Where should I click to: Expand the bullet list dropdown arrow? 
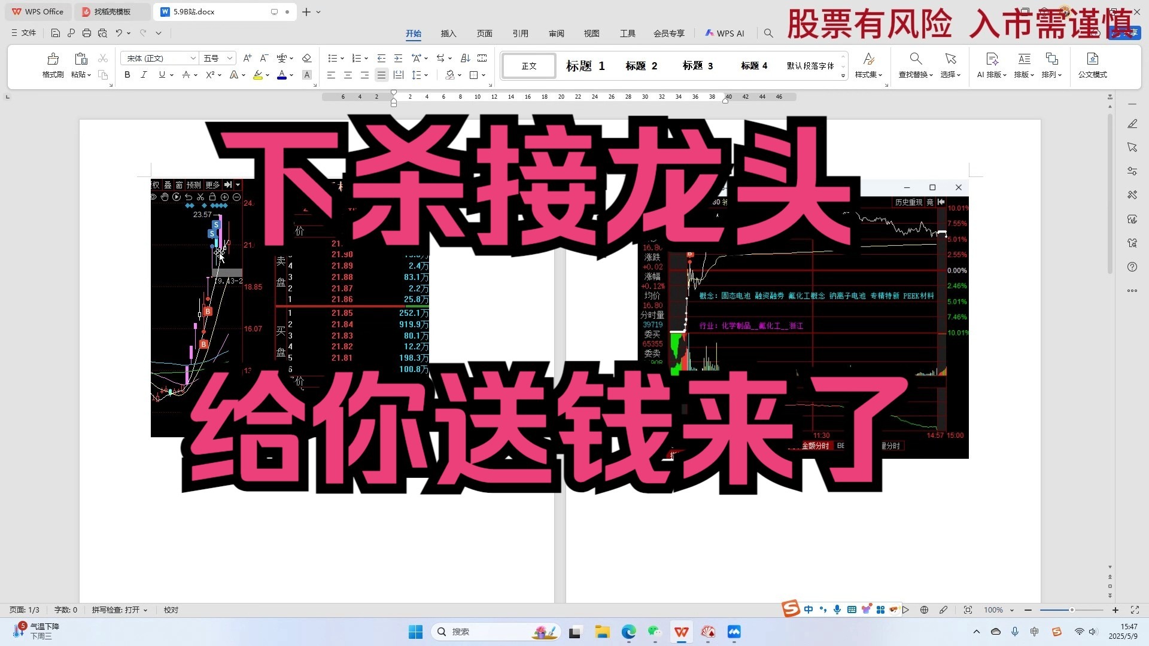[342, 59]
